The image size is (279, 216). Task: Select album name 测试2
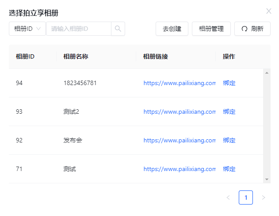[x=71, y=112]
